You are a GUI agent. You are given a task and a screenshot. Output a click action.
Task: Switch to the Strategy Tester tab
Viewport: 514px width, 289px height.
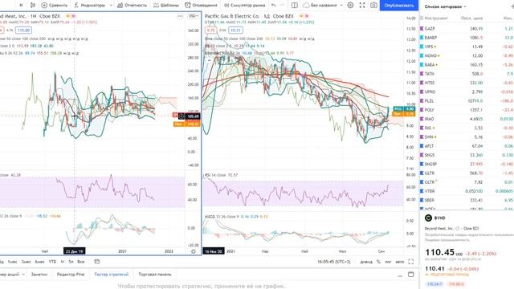point(112,275)
